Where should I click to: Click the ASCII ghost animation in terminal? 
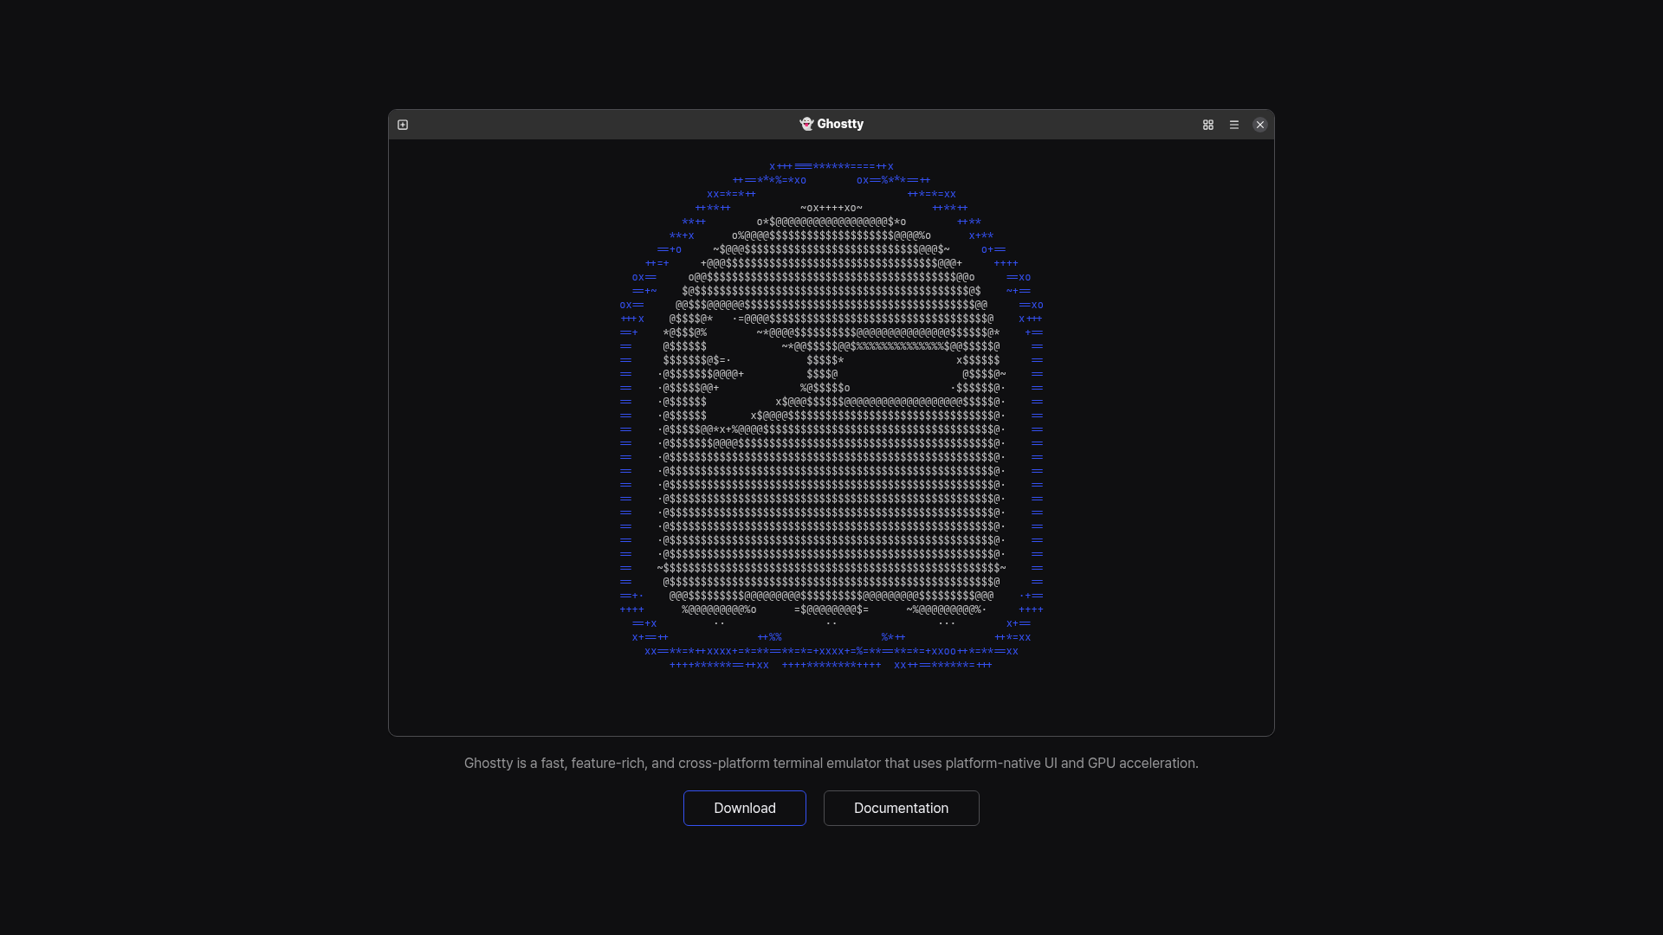pos(831,416)
